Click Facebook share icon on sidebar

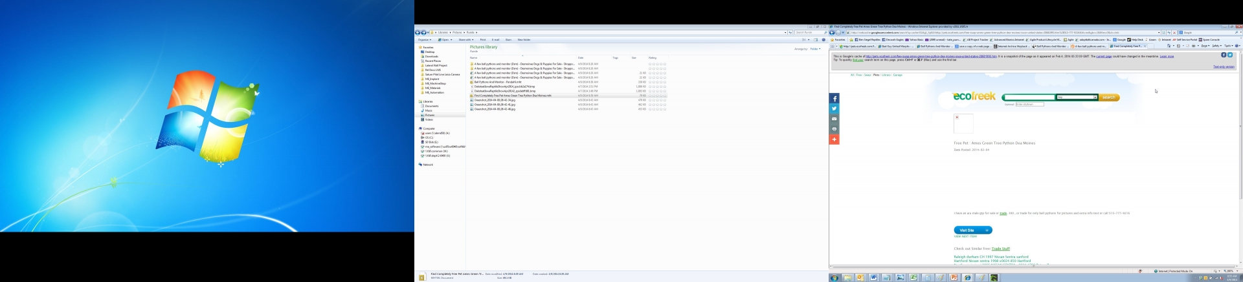[834, 98]
